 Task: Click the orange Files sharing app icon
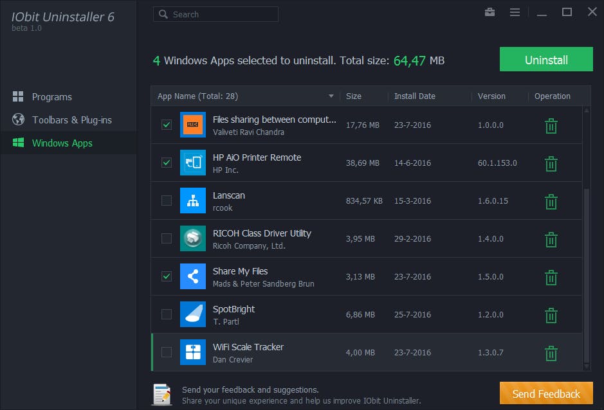click(x=192, y=125)
